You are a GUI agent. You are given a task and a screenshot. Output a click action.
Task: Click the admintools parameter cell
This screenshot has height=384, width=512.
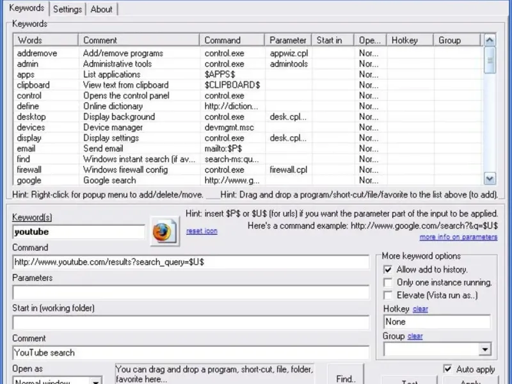pos(289,63)
